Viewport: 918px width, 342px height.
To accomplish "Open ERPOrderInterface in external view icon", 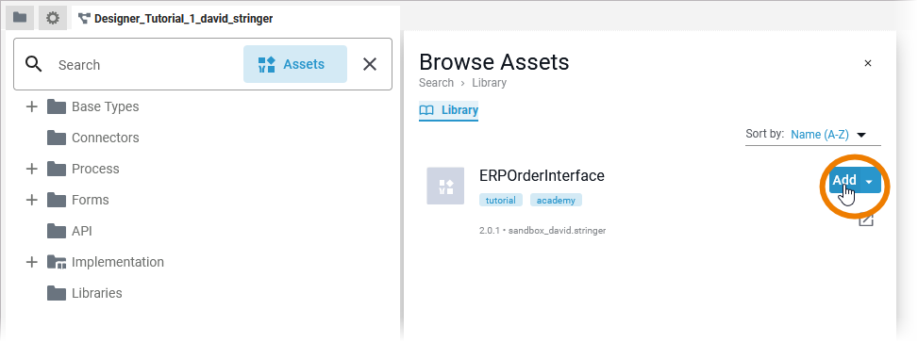I will (866, 220).
